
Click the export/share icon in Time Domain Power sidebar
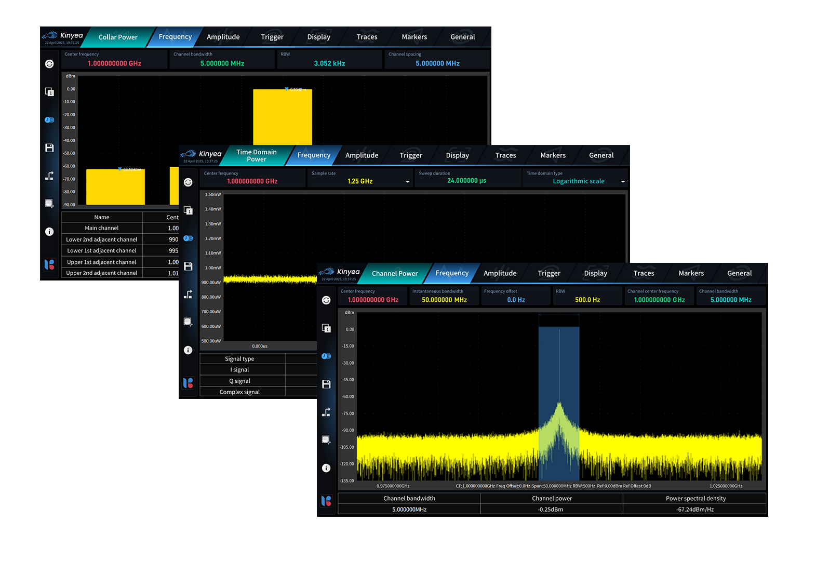click(x=188, y=295)
